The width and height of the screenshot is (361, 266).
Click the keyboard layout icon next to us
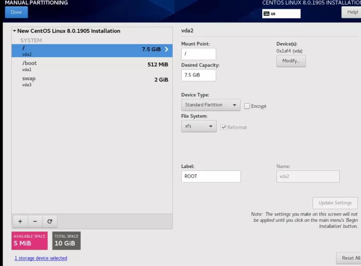266,14
